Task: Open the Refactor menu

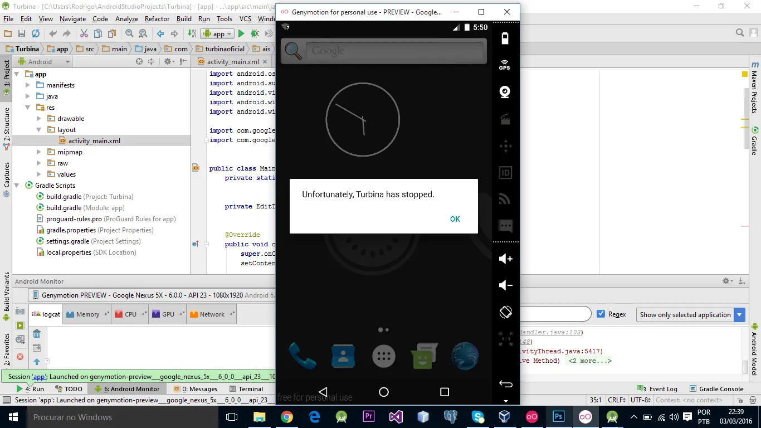Action: [157, 19]
